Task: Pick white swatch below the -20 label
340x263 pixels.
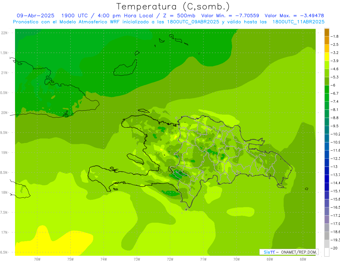Action: (x=327, y=252)
